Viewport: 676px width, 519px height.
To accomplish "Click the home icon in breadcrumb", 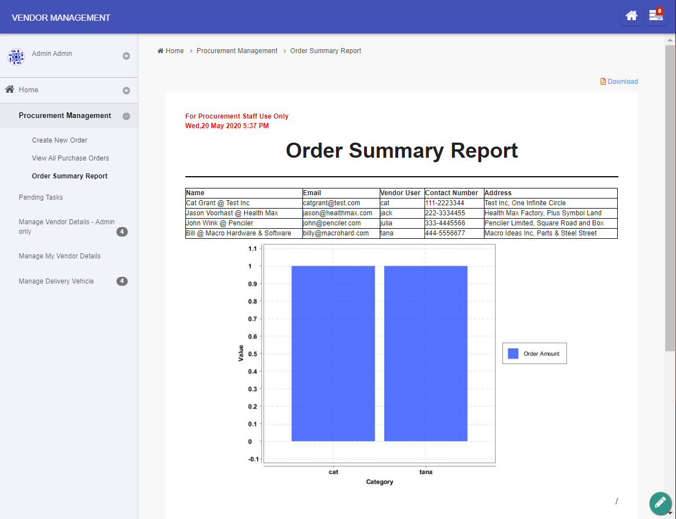I will click(160, 51).
